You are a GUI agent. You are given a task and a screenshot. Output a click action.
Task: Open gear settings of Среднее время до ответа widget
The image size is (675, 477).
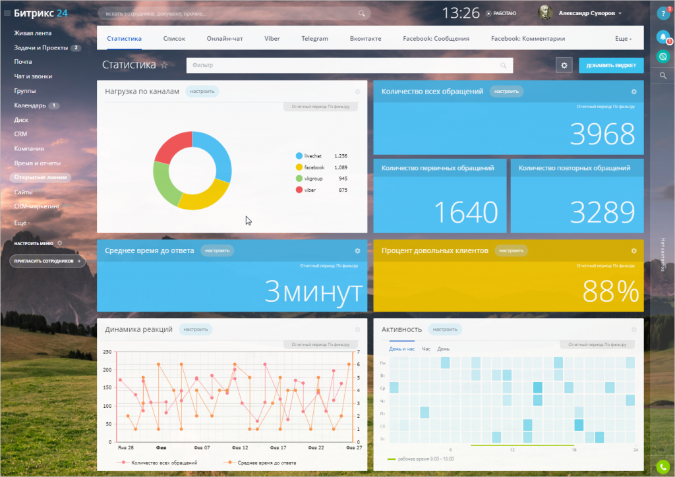(357, 251)
